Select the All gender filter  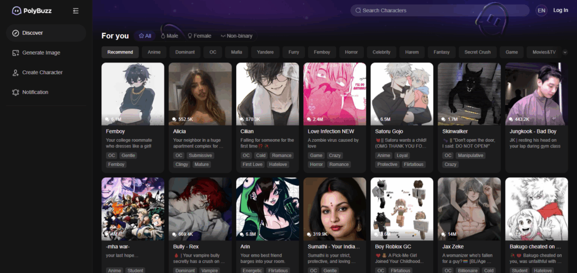pos(145,36)
